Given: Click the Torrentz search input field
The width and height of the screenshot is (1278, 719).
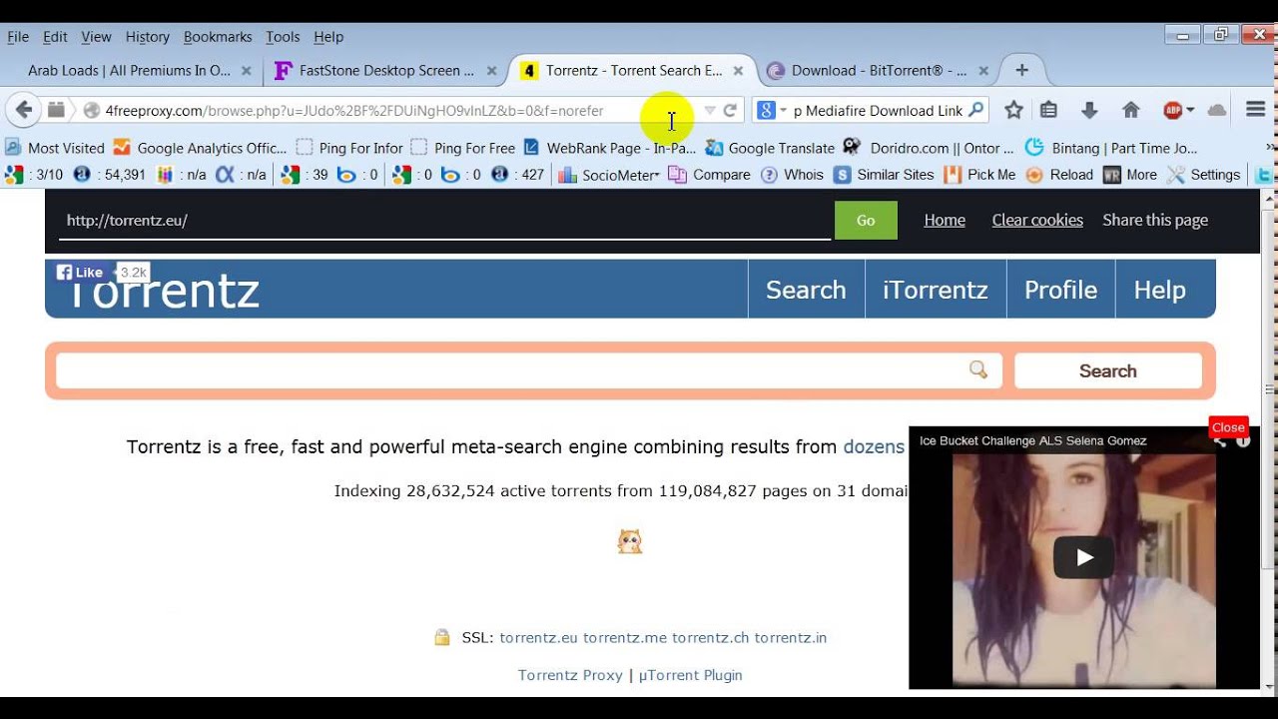Looking at the screenshot, I should pyautogui.click(x=529, y=370).
